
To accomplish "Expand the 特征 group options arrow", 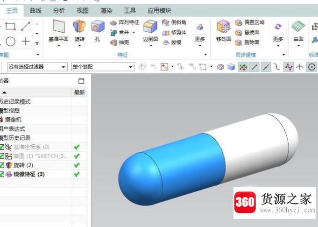I will pos(205,55).
